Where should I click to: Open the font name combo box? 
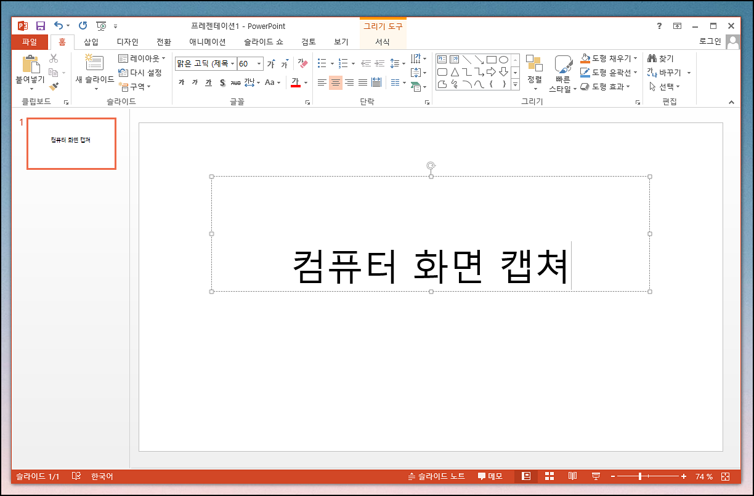tap(206, 64)
